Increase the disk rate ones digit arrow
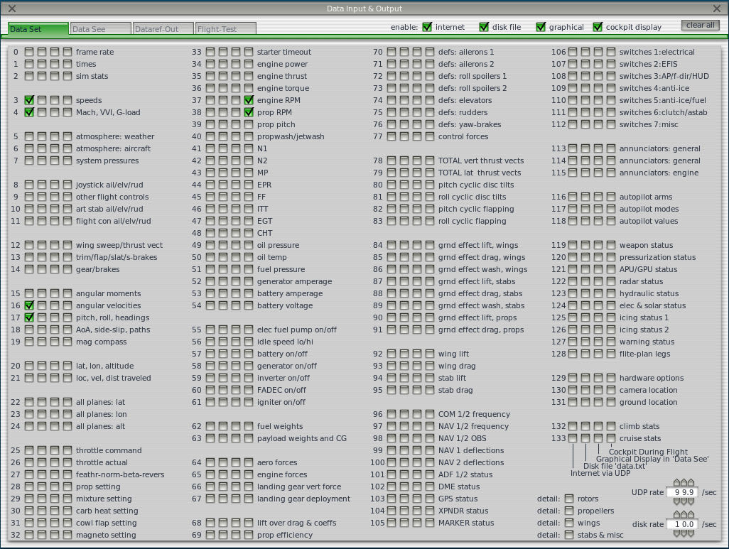The width and height of the screenshot is (729, 549). point(684,516)
